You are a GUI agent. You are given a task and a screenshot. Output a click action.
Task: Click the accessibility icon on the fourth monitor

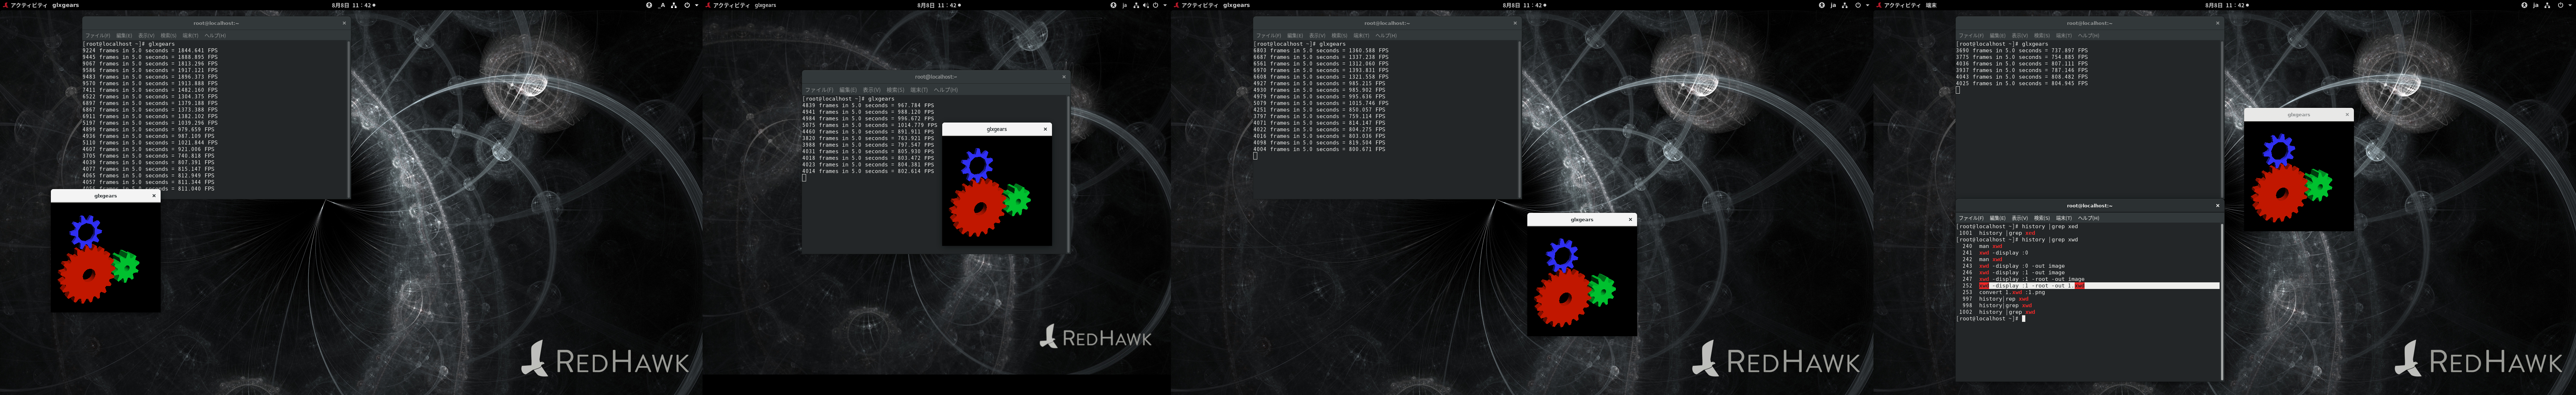point(2524,5)
